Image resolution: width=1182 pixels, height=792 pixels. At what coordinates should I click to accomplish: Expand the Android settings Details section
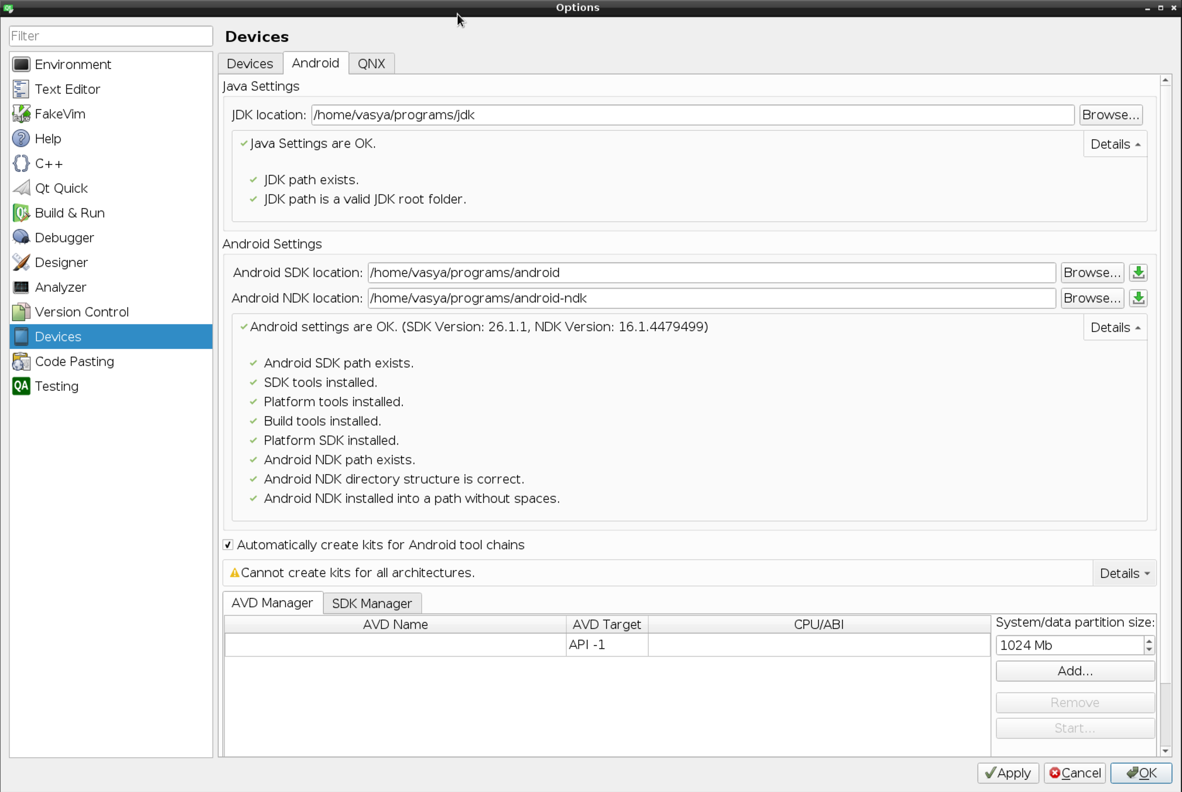pos(1115,327)
